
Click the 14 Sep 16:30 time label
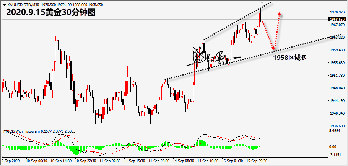pos(208,161)
